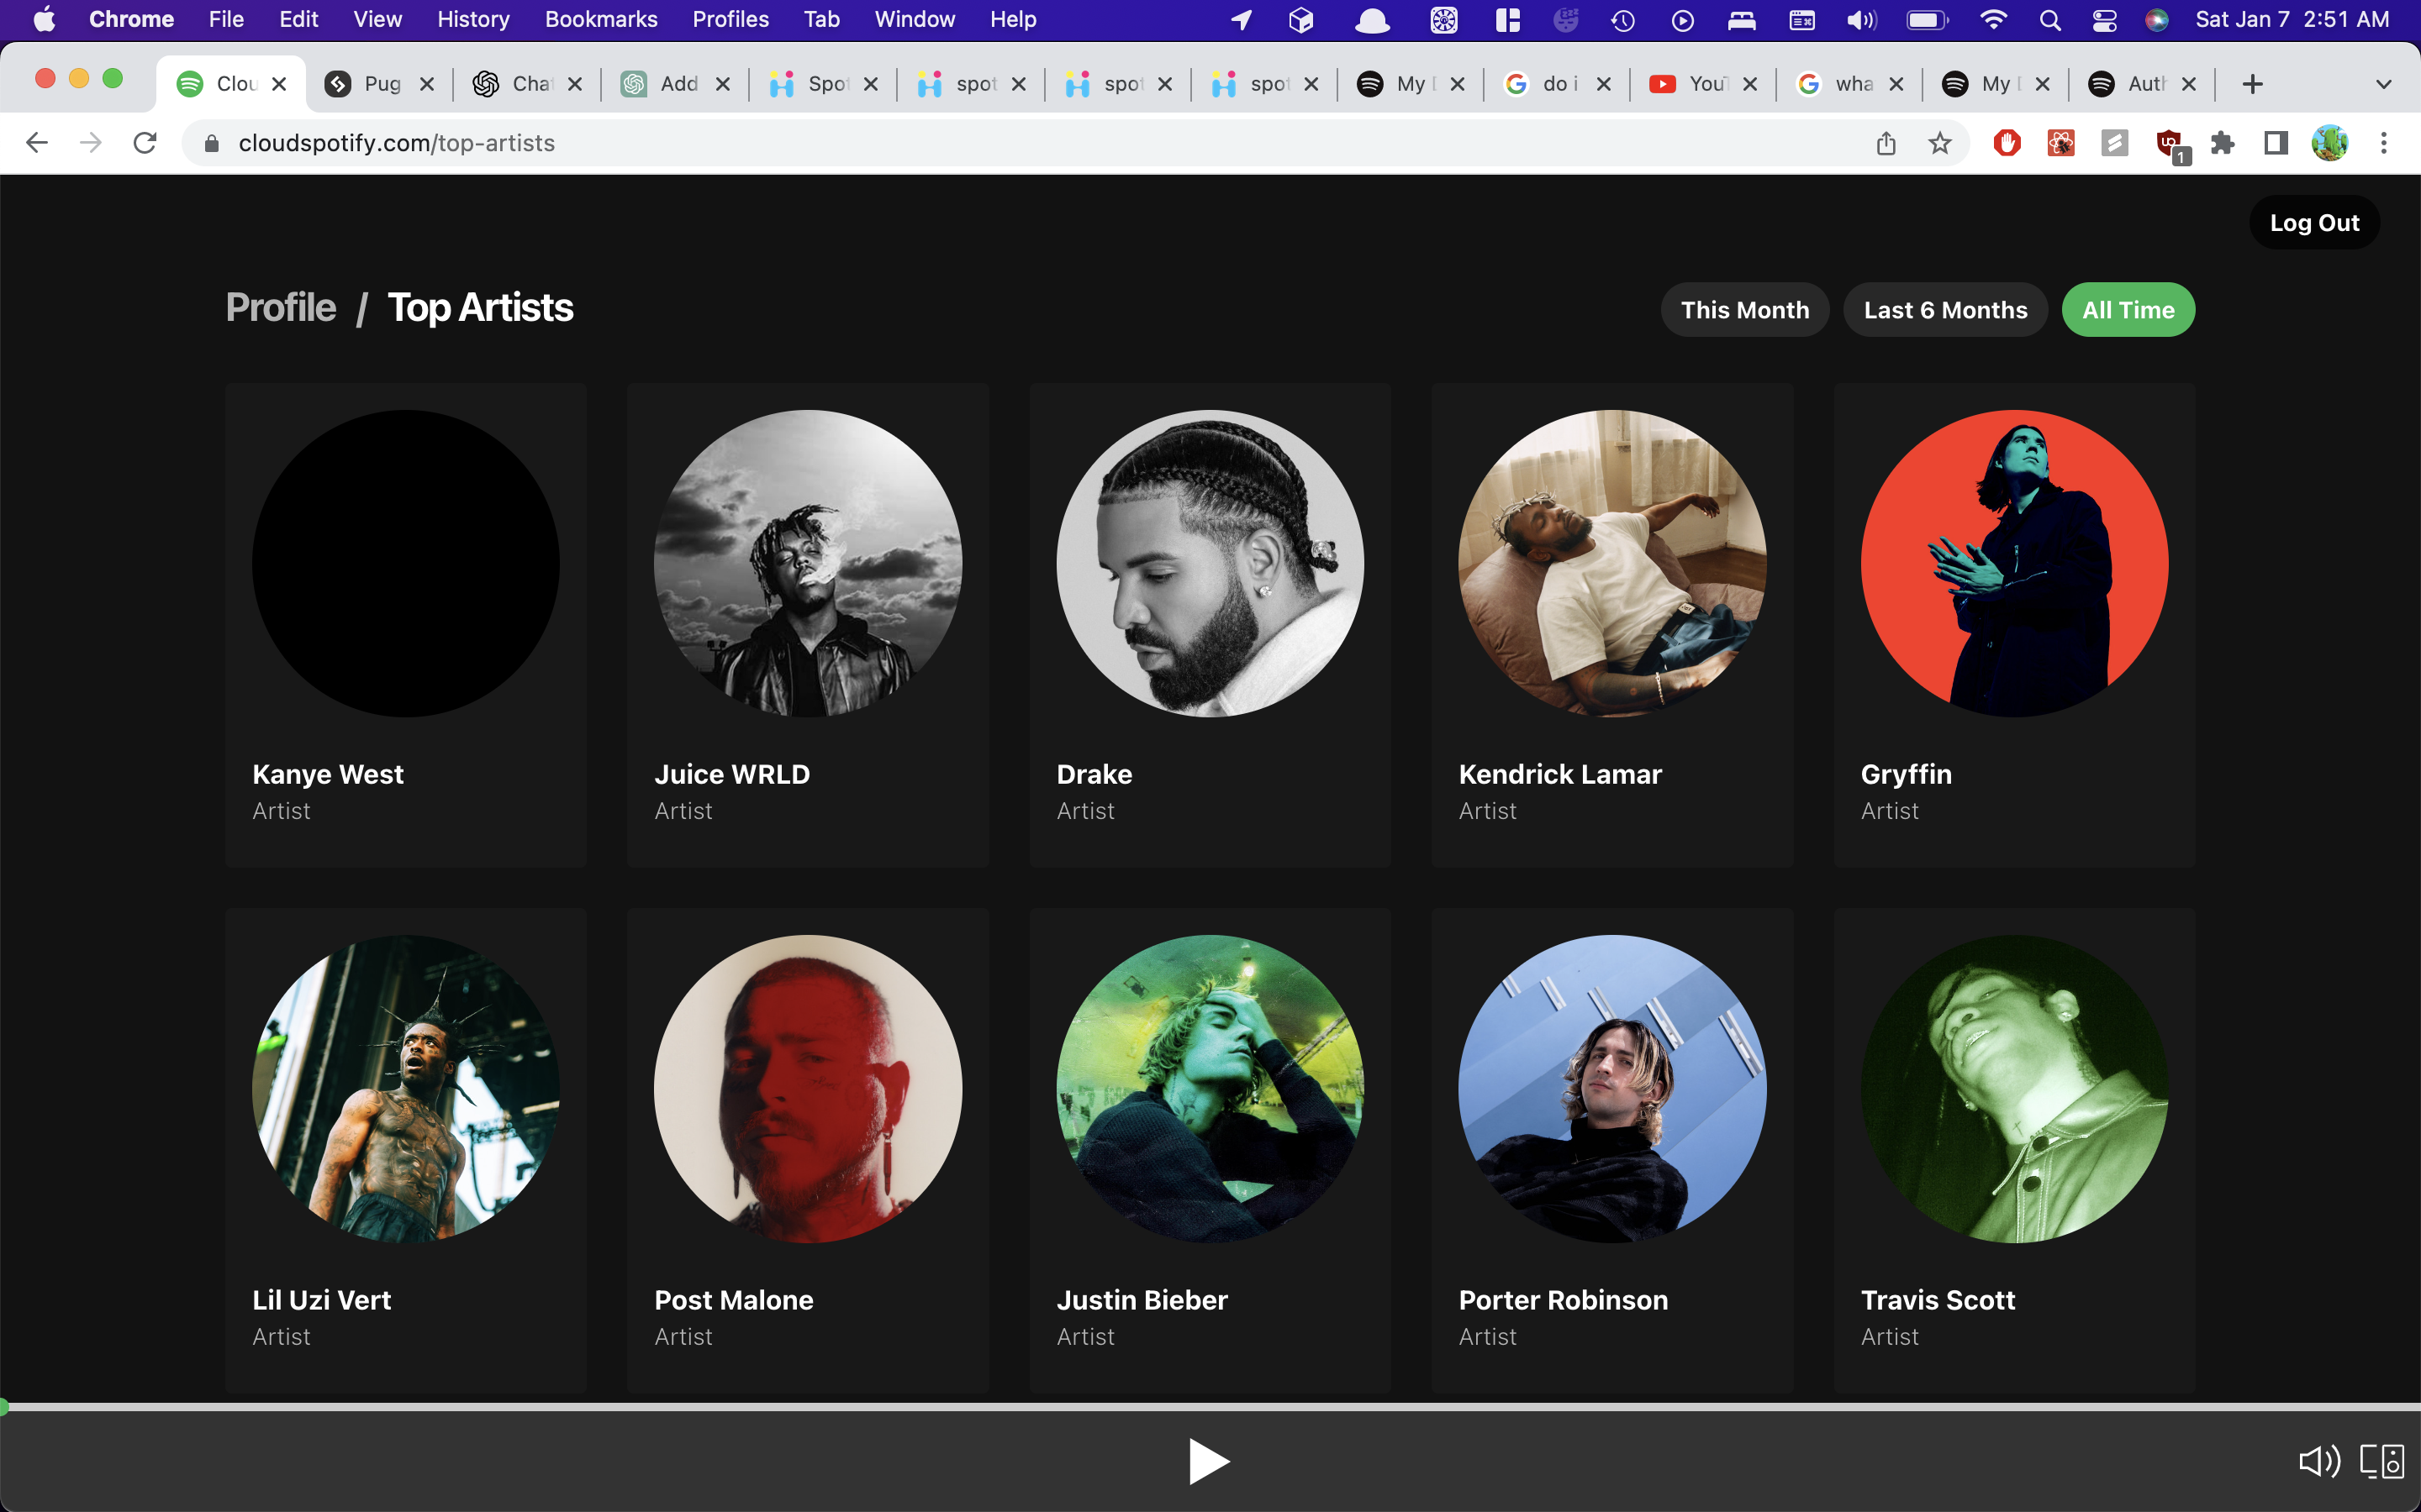Click the Wi-Fi icon in the menu bar

pyautogui.click(x=1993, y=19)
